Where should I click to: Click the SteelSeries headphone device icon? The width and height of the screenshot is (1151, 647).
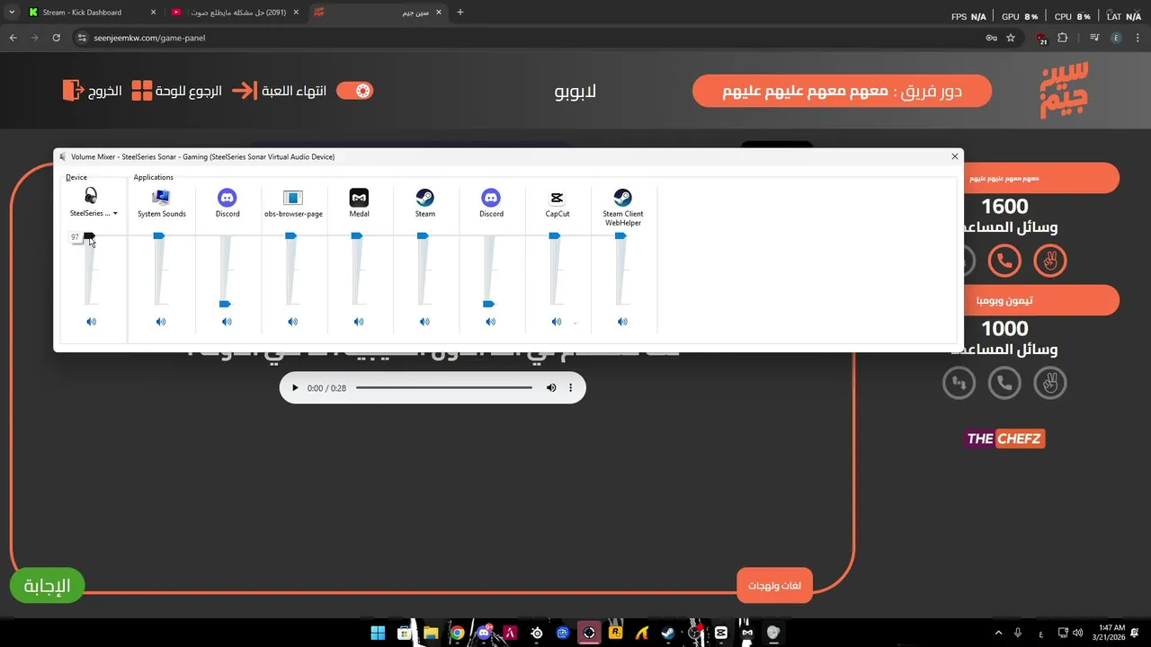[x=91, y=197]
